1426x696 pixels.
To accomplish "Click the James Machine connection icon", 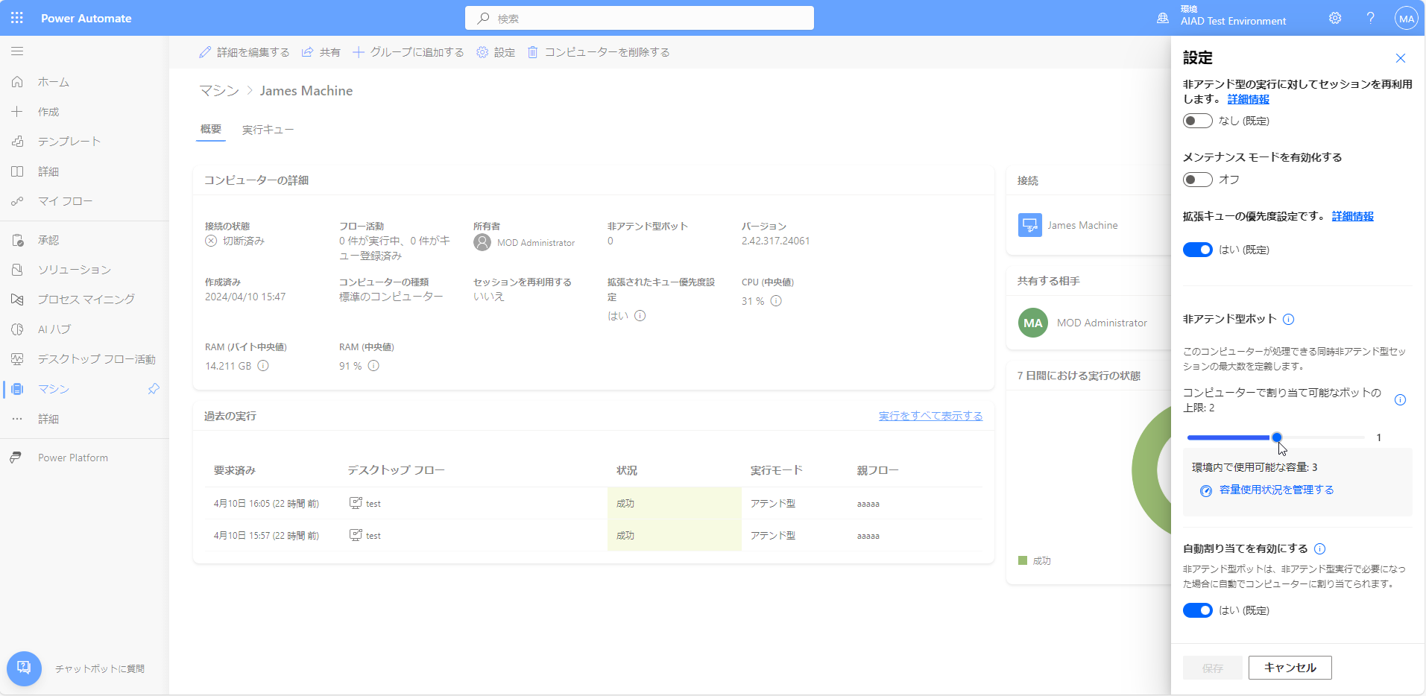I will pos(1030,225).
